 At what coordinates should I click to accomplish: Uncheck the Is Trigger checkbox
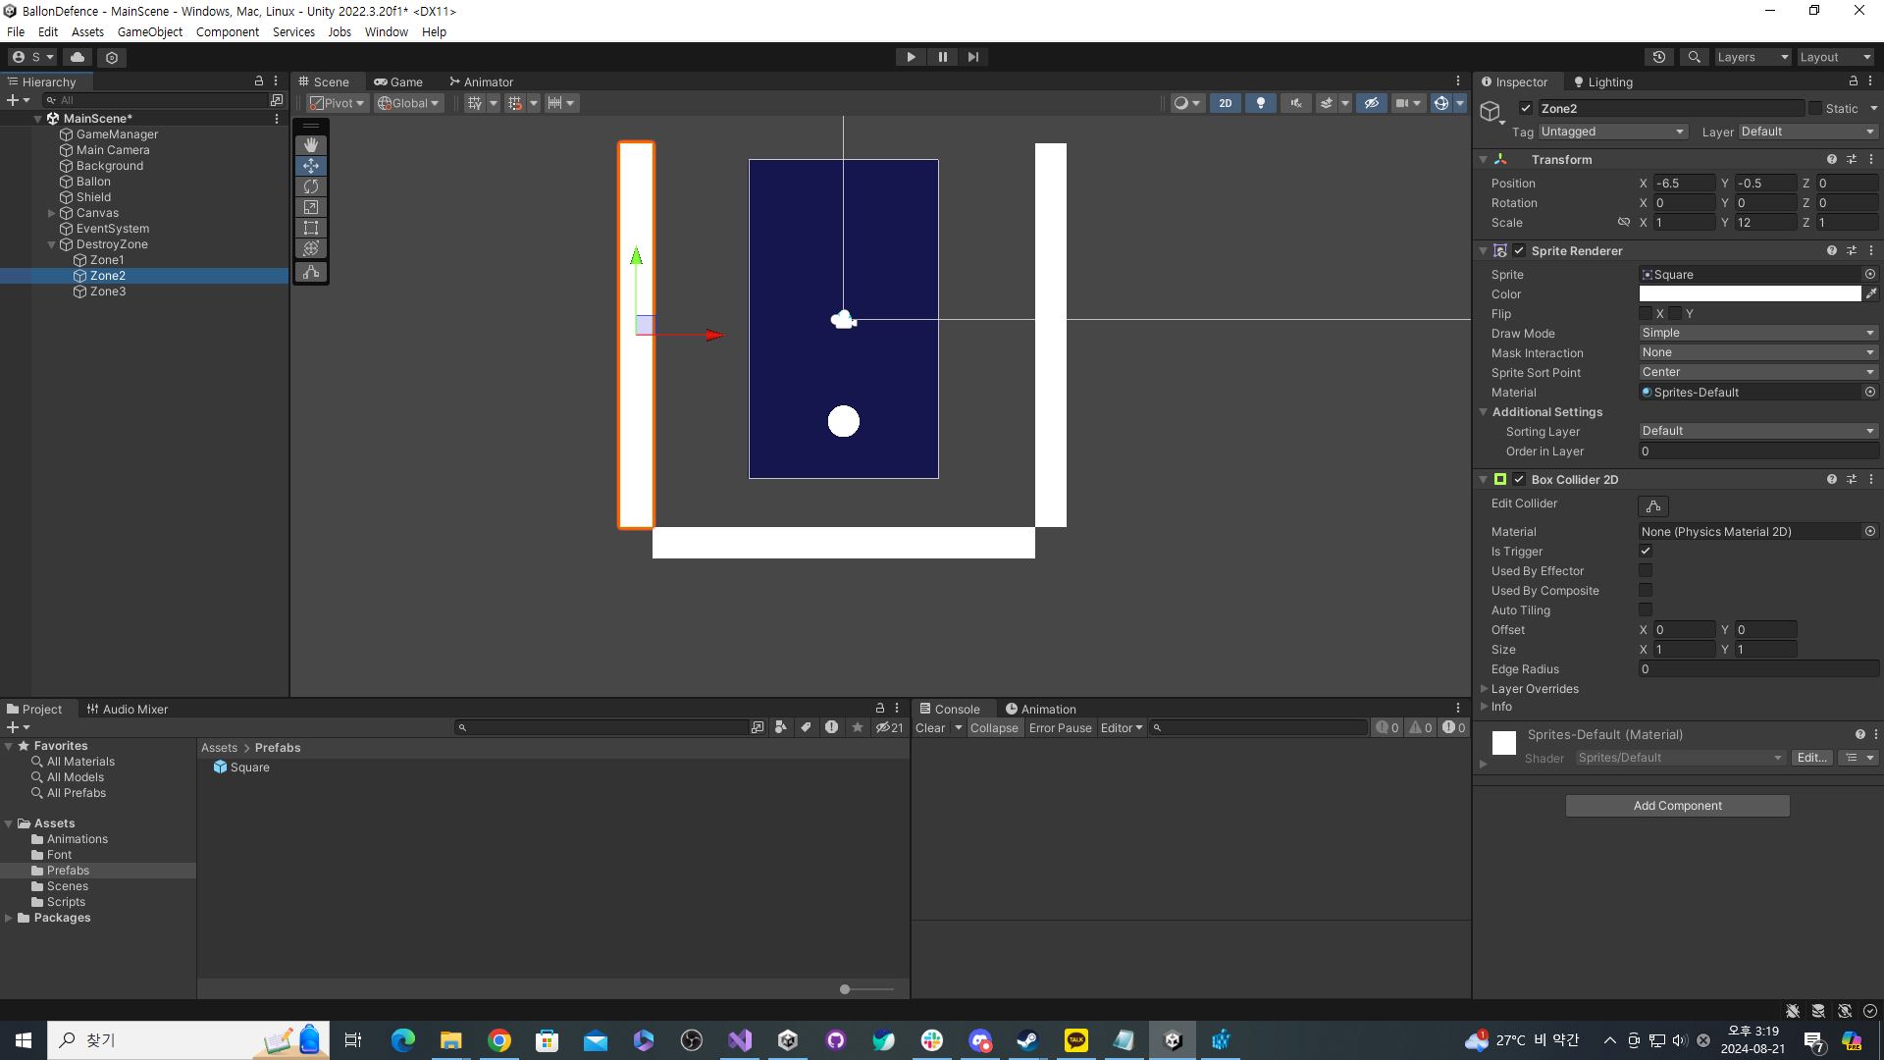coord(1646,552)
